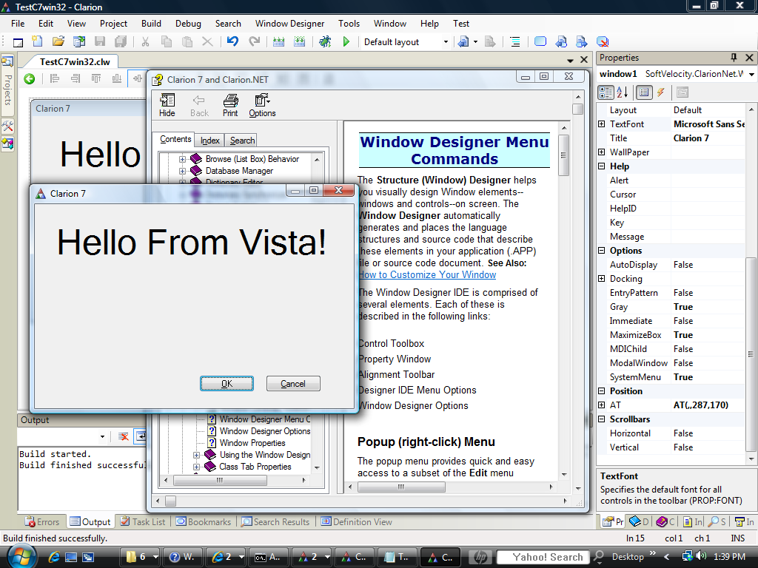This screenshot has width=758, height=568.
Task: Click the volume speaker tray icon
Action: click(x=701, y=556)
